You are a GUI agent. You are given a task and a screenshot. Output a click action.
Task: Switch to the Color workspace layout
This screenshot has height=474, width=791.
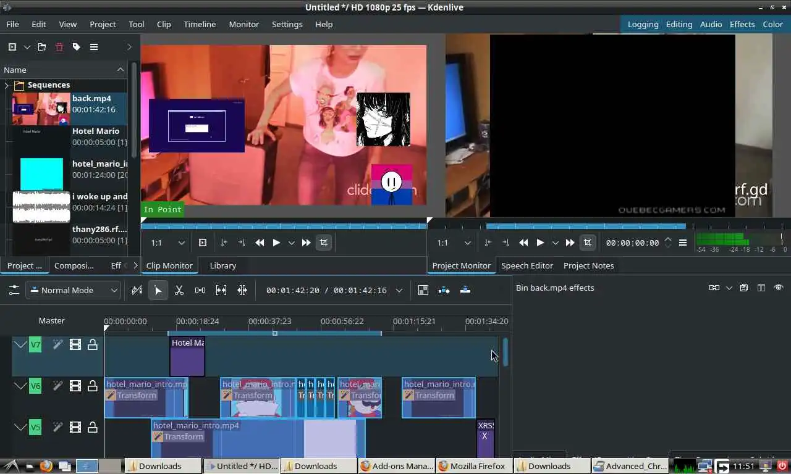pos(772,24)
